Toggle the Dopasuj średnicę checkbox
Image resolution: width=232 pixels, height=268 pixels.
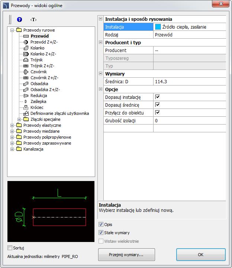(158, 105)
